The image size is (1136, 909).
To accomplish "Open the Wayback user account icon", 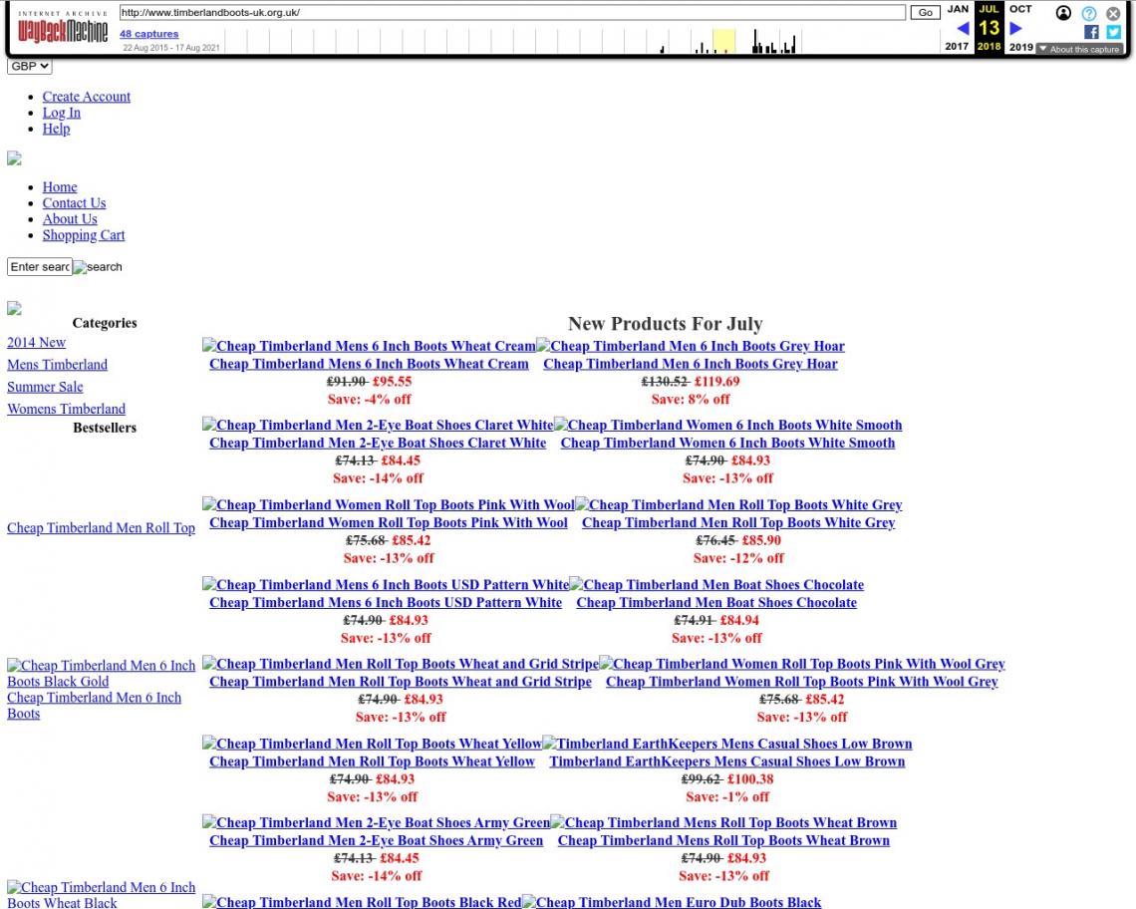I will (x=1063, y=13).
